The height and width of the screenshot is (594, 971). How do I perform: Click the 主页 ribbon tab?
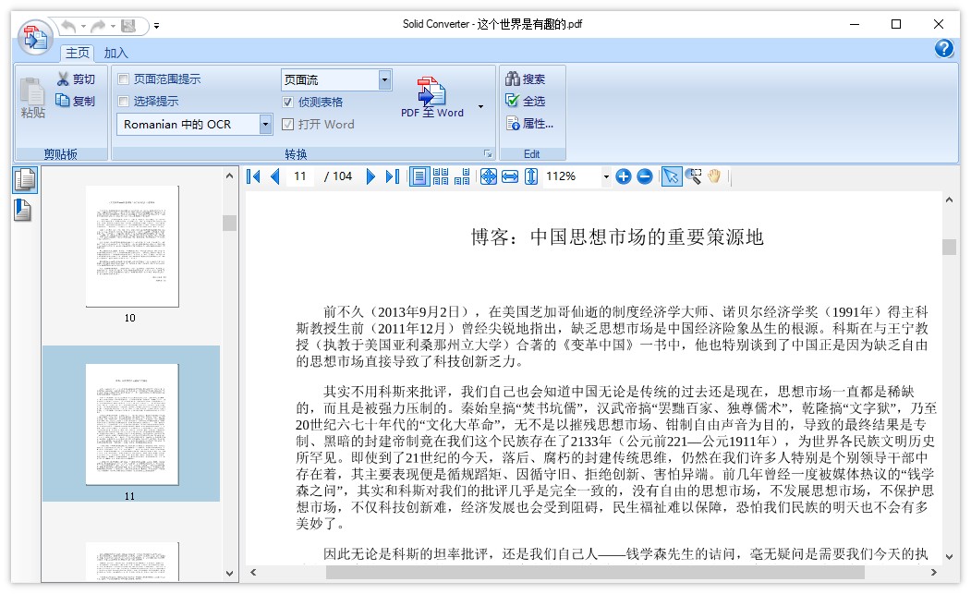point(77,53)
